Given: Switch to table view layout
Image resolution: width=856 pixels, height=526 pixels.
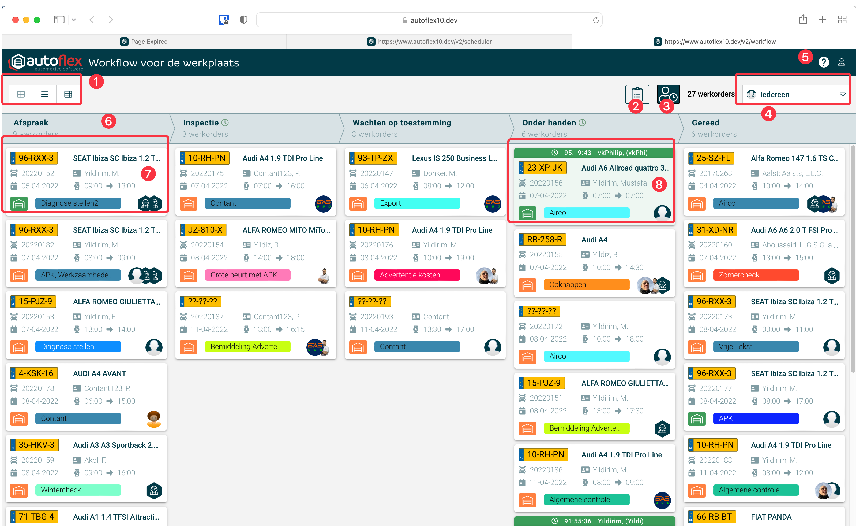Looking at the screenshot, I should click(68, 94).
